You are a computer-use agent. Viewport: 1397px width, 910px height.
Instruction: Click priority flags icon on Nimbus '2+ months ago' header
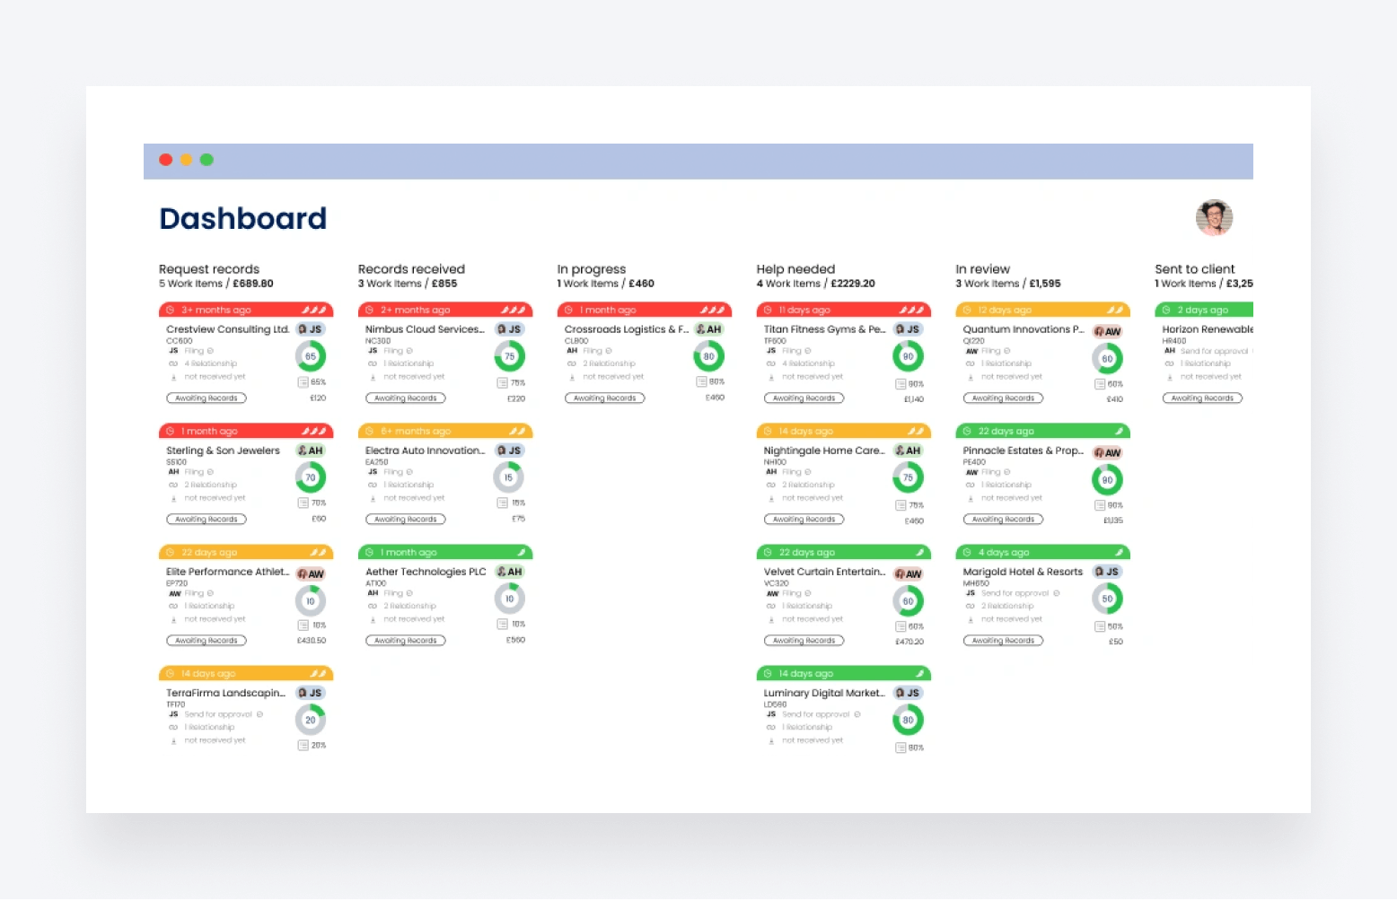tap(513, 310)
